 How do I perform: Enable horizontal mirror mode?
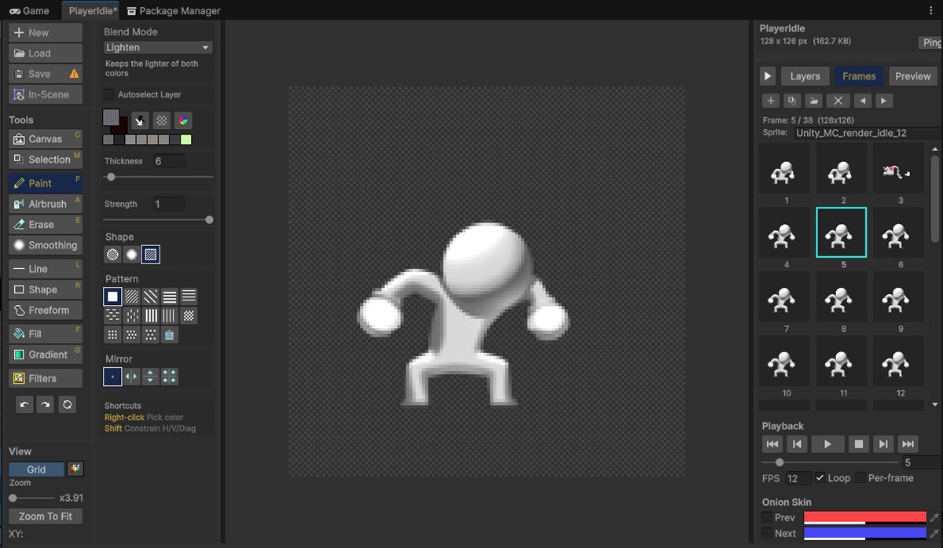point(131,377)
